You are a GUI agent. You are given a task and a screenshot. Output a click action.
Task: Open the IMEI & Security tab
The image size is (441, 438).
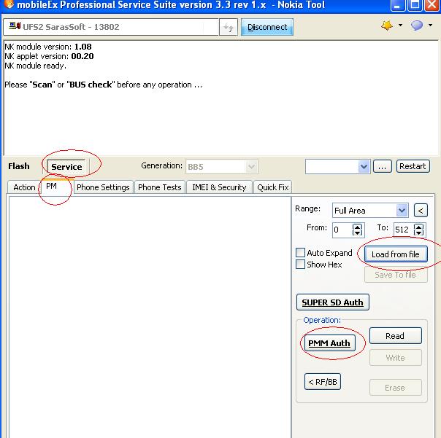[x=219, y=187]
